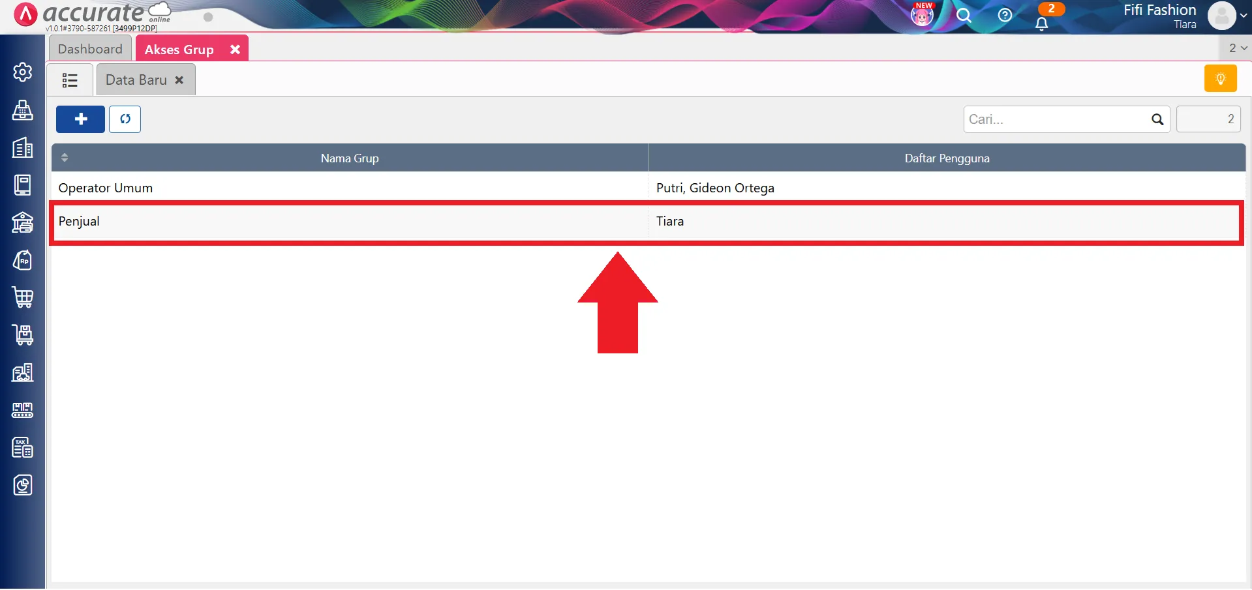The height and width of the screenshot is (590, 1252).
Task: Open the purchasing shopping cart icon in sidebar
Action: 23,297
